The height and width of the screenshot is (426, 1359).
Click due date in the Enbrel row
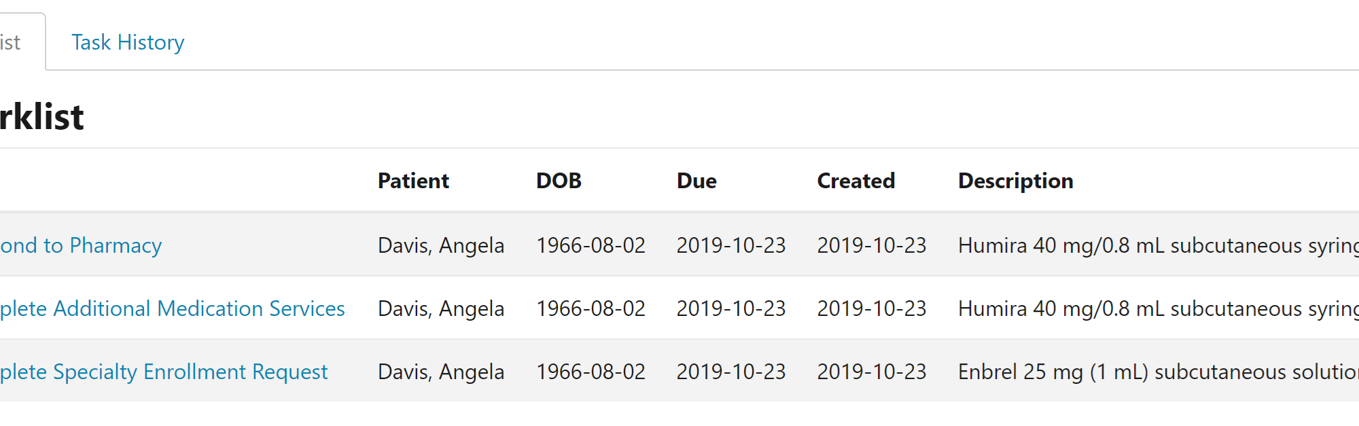tap(731, 372)
